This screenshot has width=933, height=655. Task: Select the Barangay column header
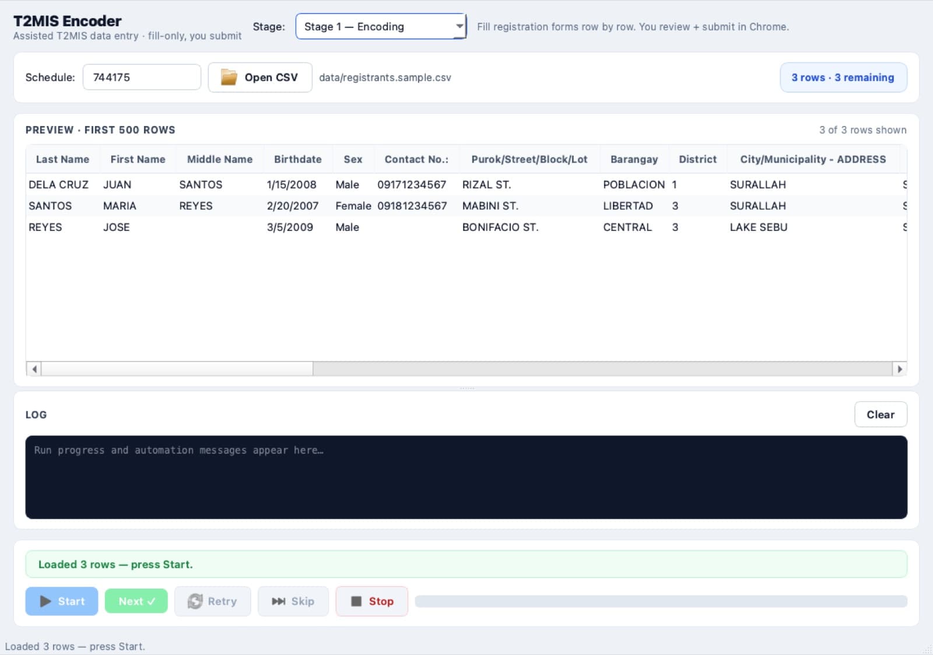pos(634,159)
